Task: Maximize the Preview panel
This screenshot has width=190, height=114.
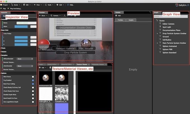Action: coord(112,13)
